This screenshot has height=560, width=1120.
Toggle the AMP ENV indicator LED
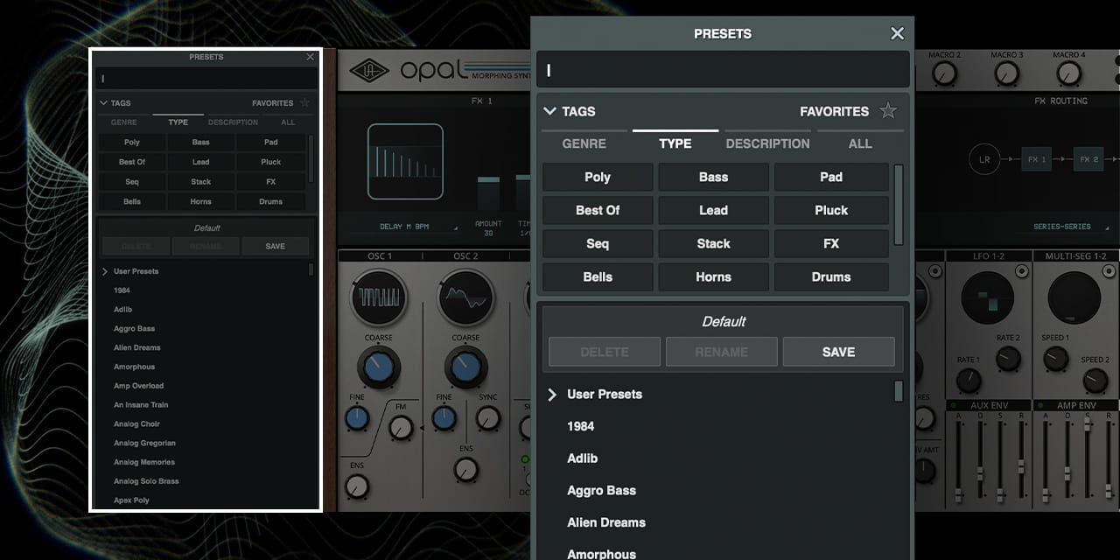(x=1040, y=406)
